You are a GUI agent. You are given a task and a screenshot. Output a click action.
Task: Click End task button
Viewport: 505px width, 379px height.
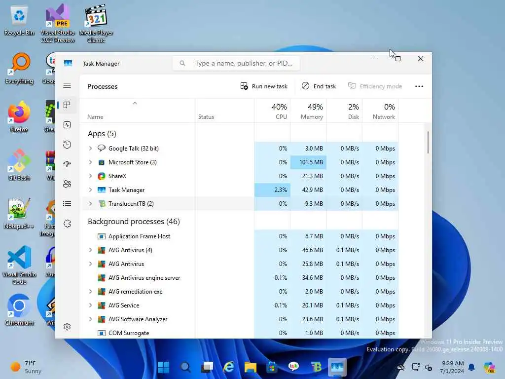(x=319, y=86)
